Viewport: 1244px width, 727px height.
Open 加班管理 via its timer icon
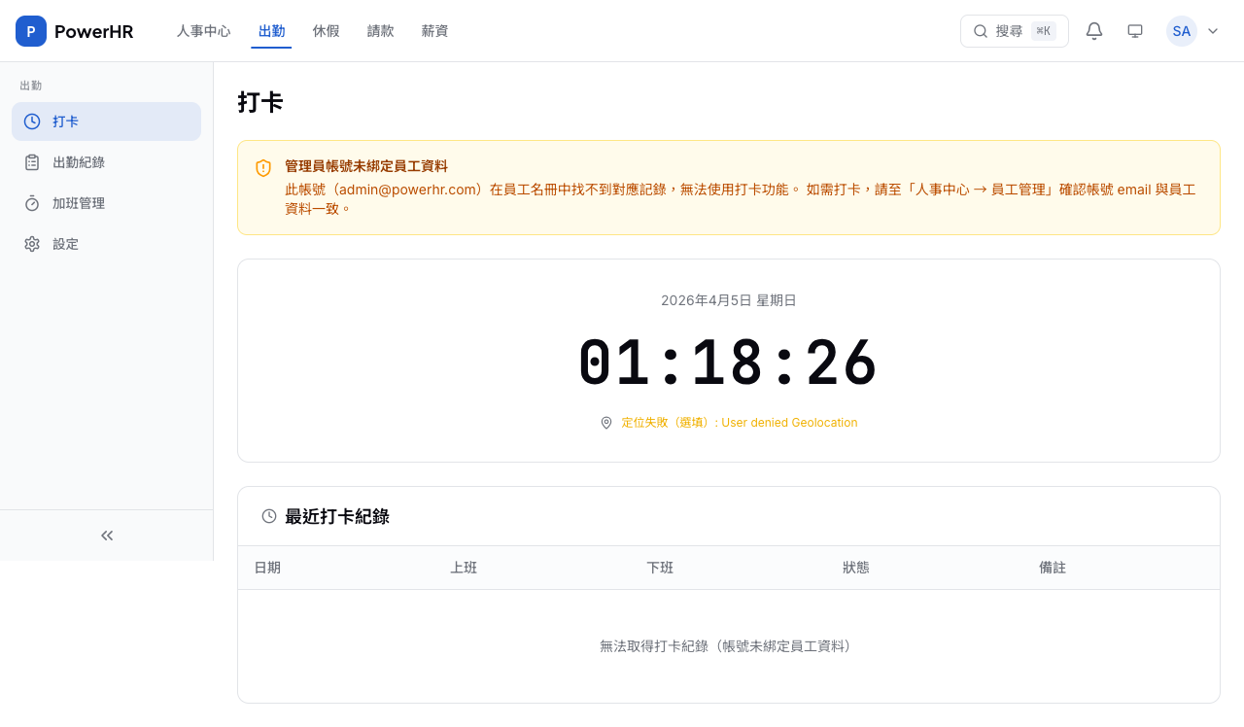click(x=32, y=202)
